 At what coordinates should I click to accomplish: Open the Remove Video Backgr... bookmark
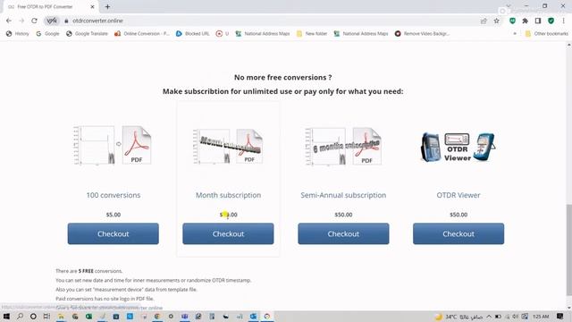click(422, 34)
